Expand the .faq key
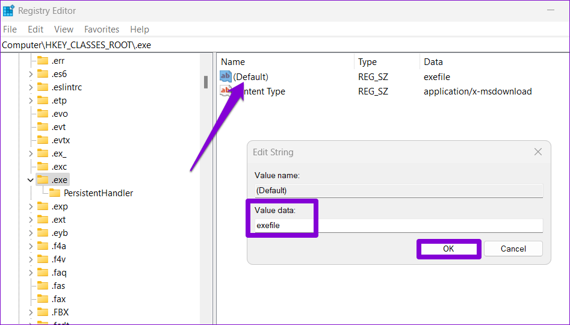 pyautogui.click(x=31, y=273)
